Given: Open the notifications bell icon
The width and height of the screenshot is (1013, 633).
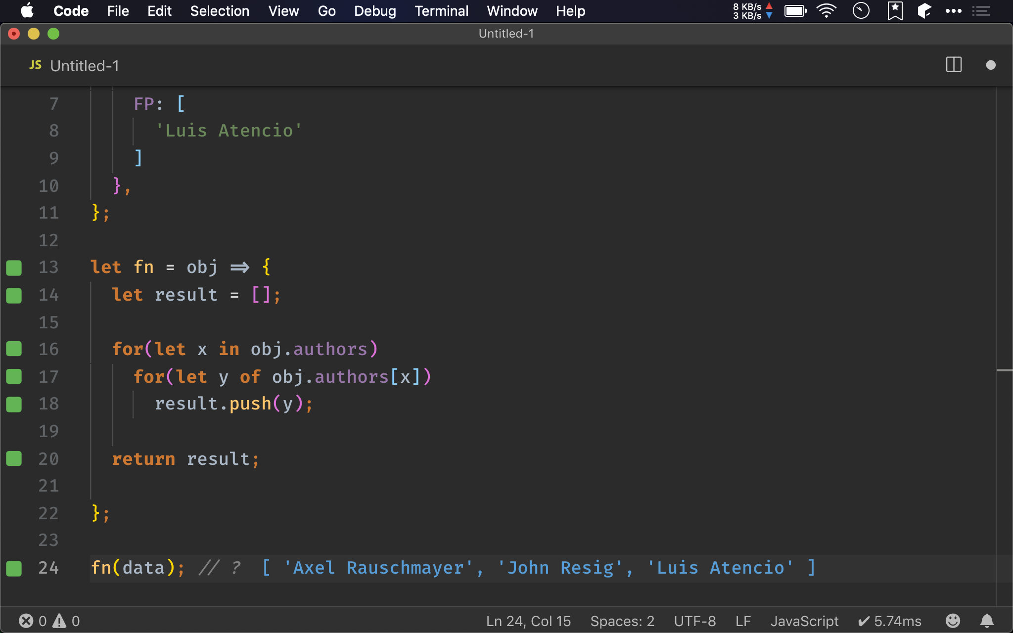Looking at the screenshot, I should [x=987, y=621].
